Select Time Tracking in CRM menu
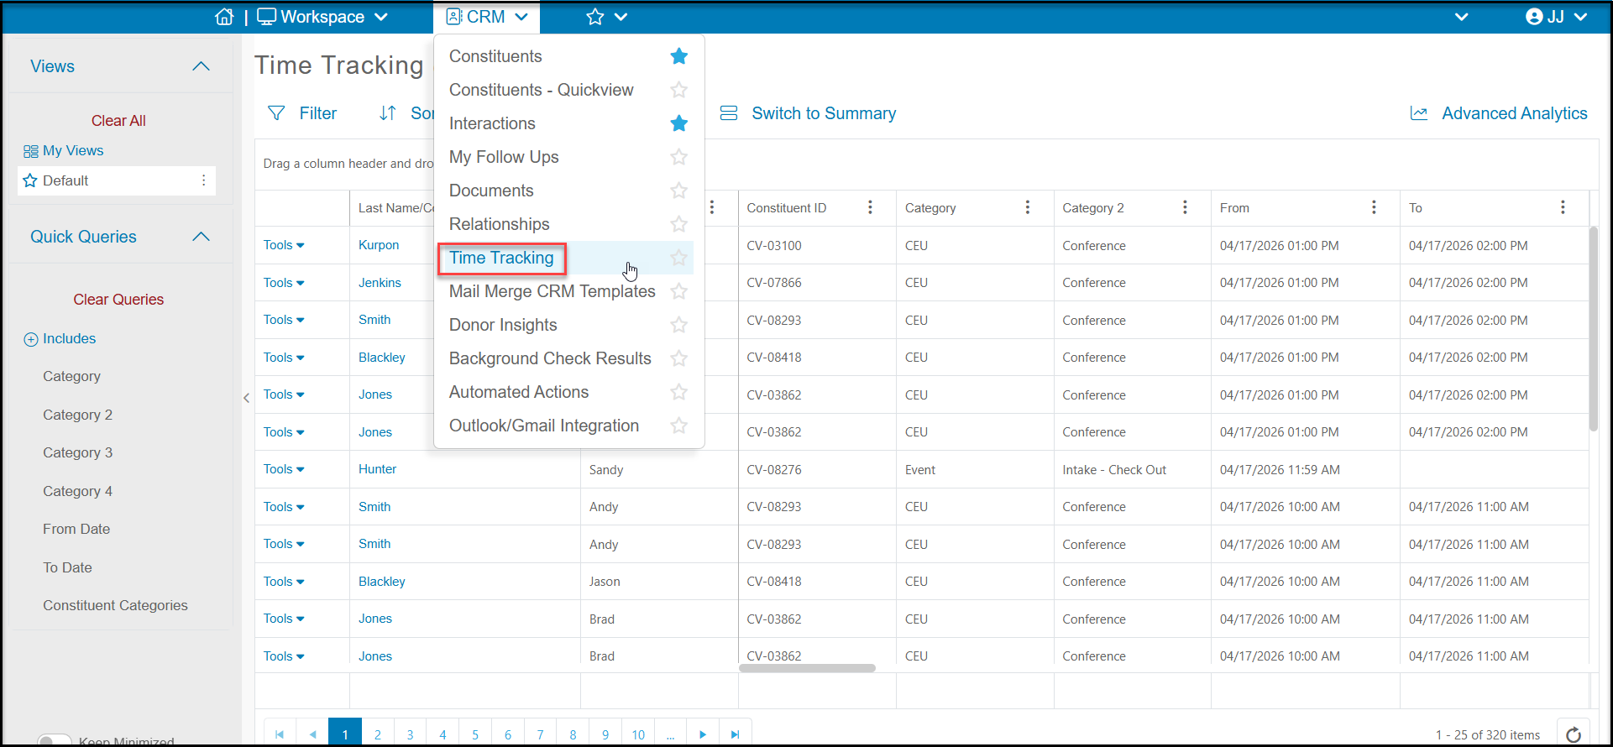 pos(502,258)
